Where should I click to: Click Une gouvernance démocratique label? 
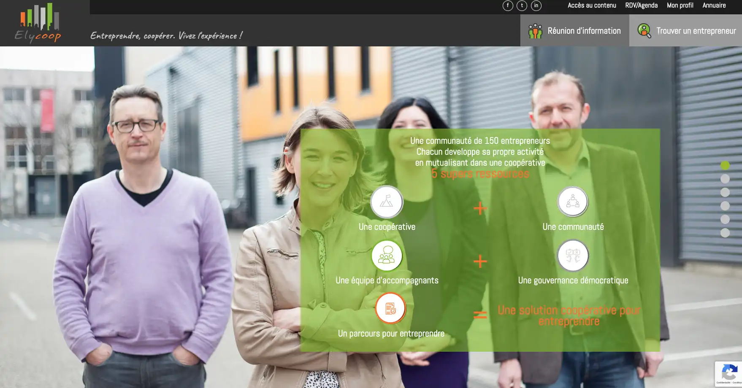click(573, 280)
